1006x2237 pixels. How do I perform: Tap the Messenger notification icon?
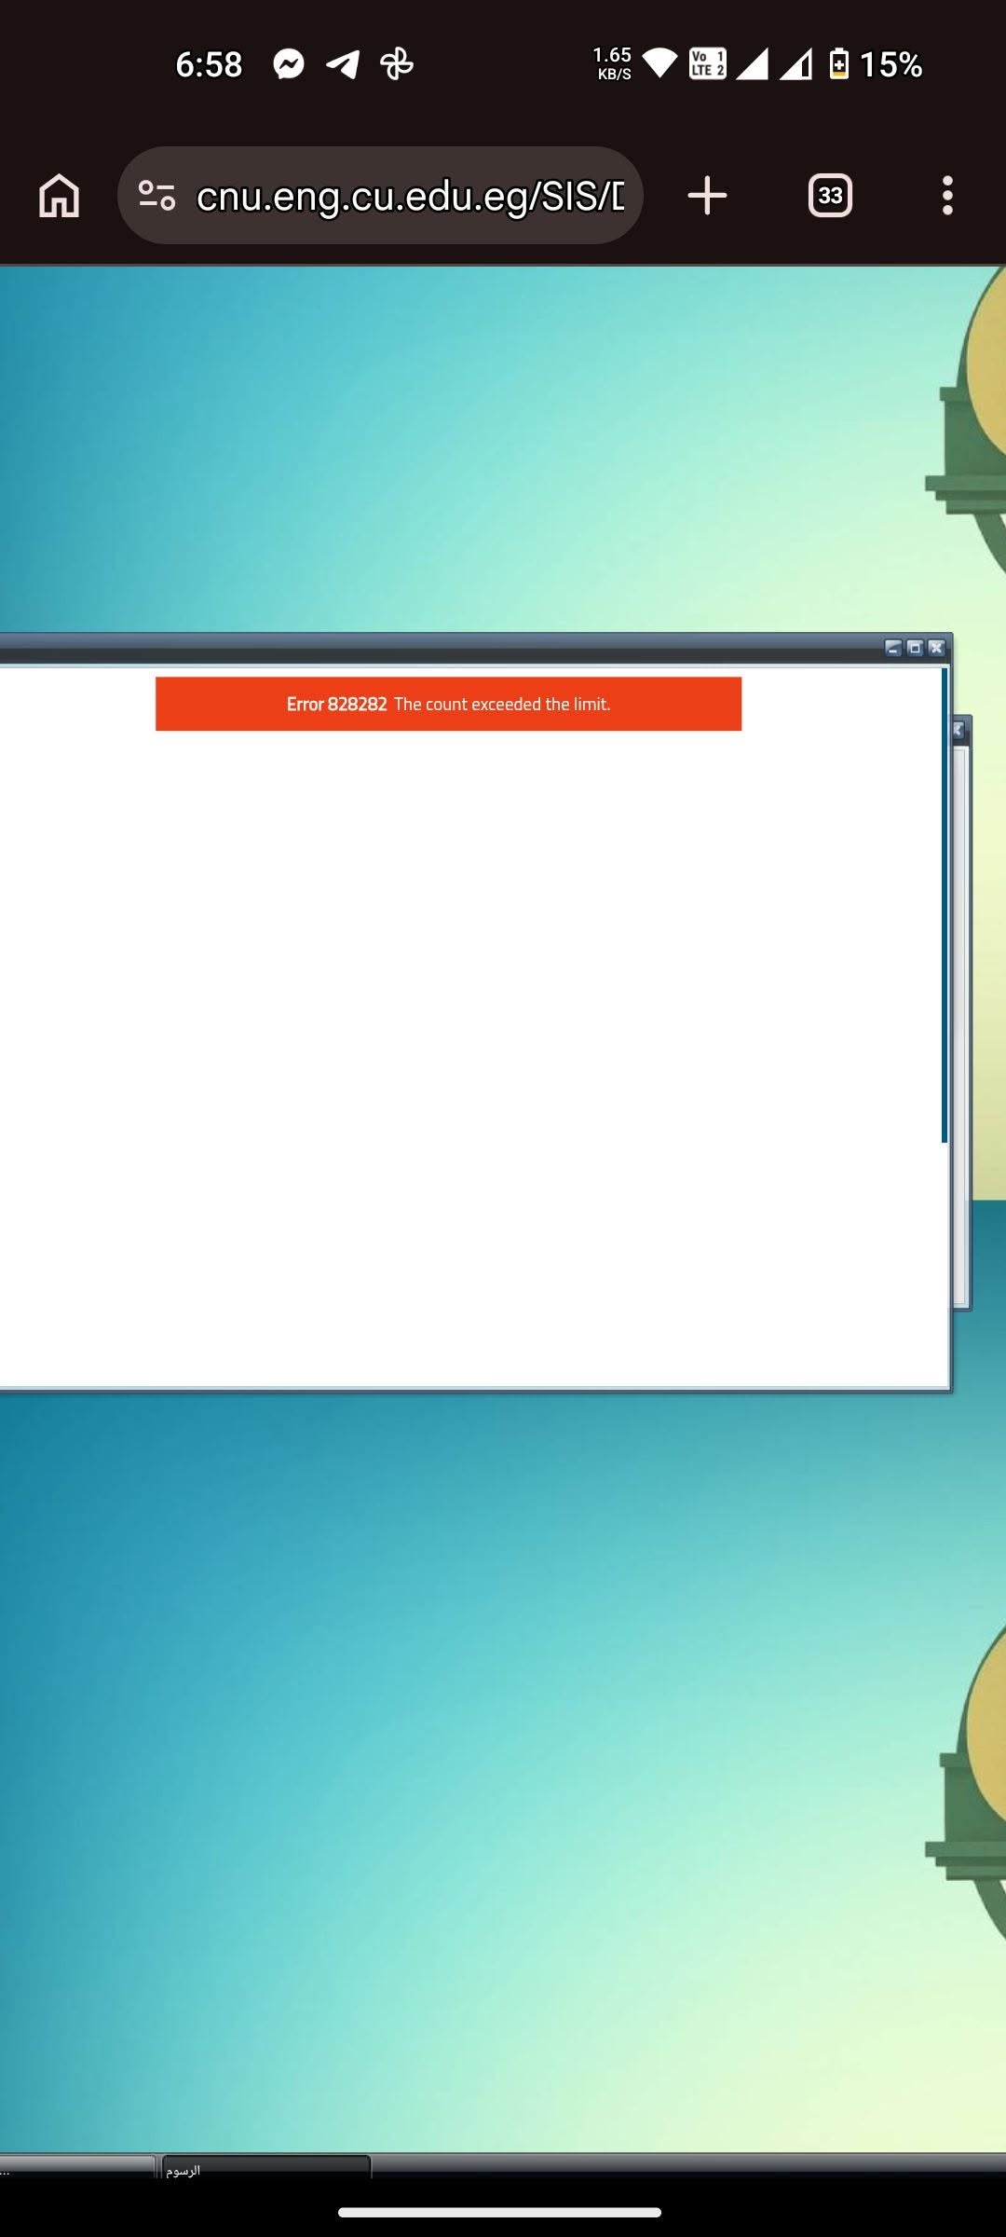pyautogui.click(x=289, y=63)
